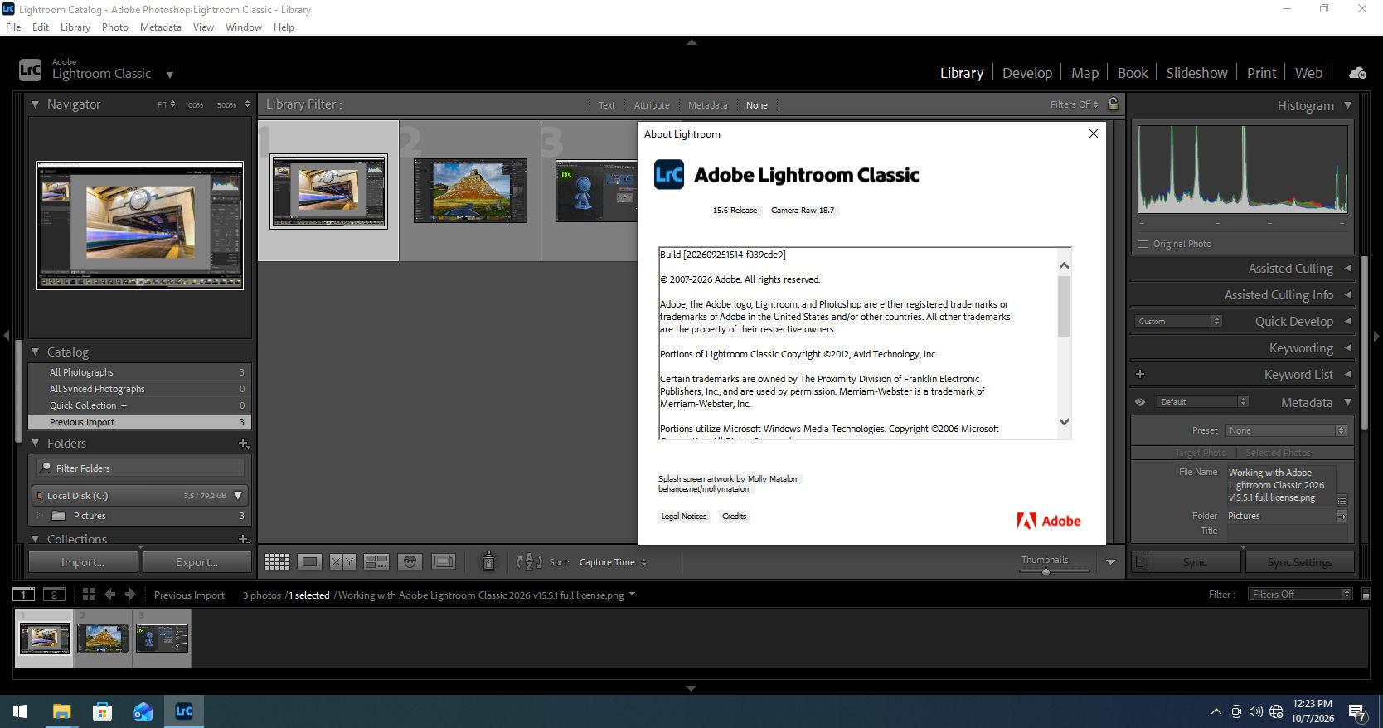This screenshot has width=1383, height=728.
Task: Expand the Keywording panel
Action: (1347, 348)
